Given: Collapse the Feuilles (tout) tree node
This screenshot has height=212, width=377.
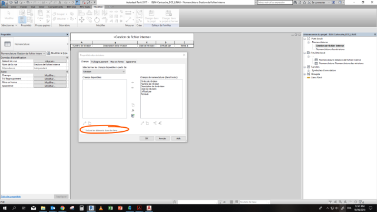Looking at the screenshot, I should 305,52.
